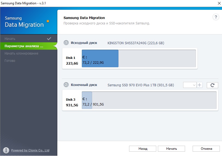Select the source Disk 1 C: partition bar
The height and width of the screenshot is (156, 222).
[x=100, y=59]
